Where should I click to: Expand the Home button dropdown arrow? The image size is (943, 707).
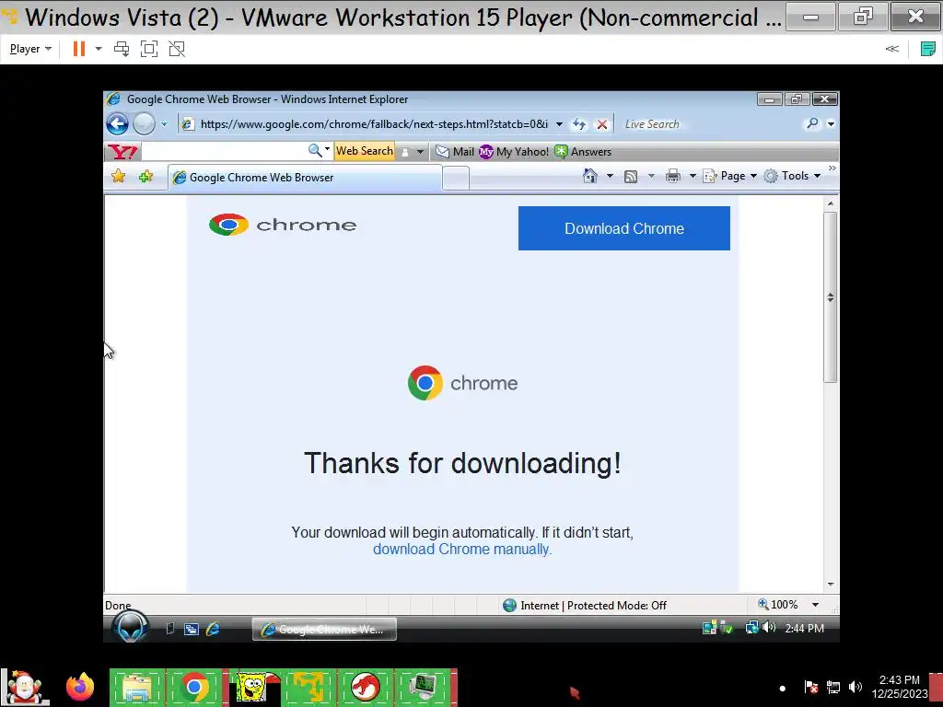[610, 176]
